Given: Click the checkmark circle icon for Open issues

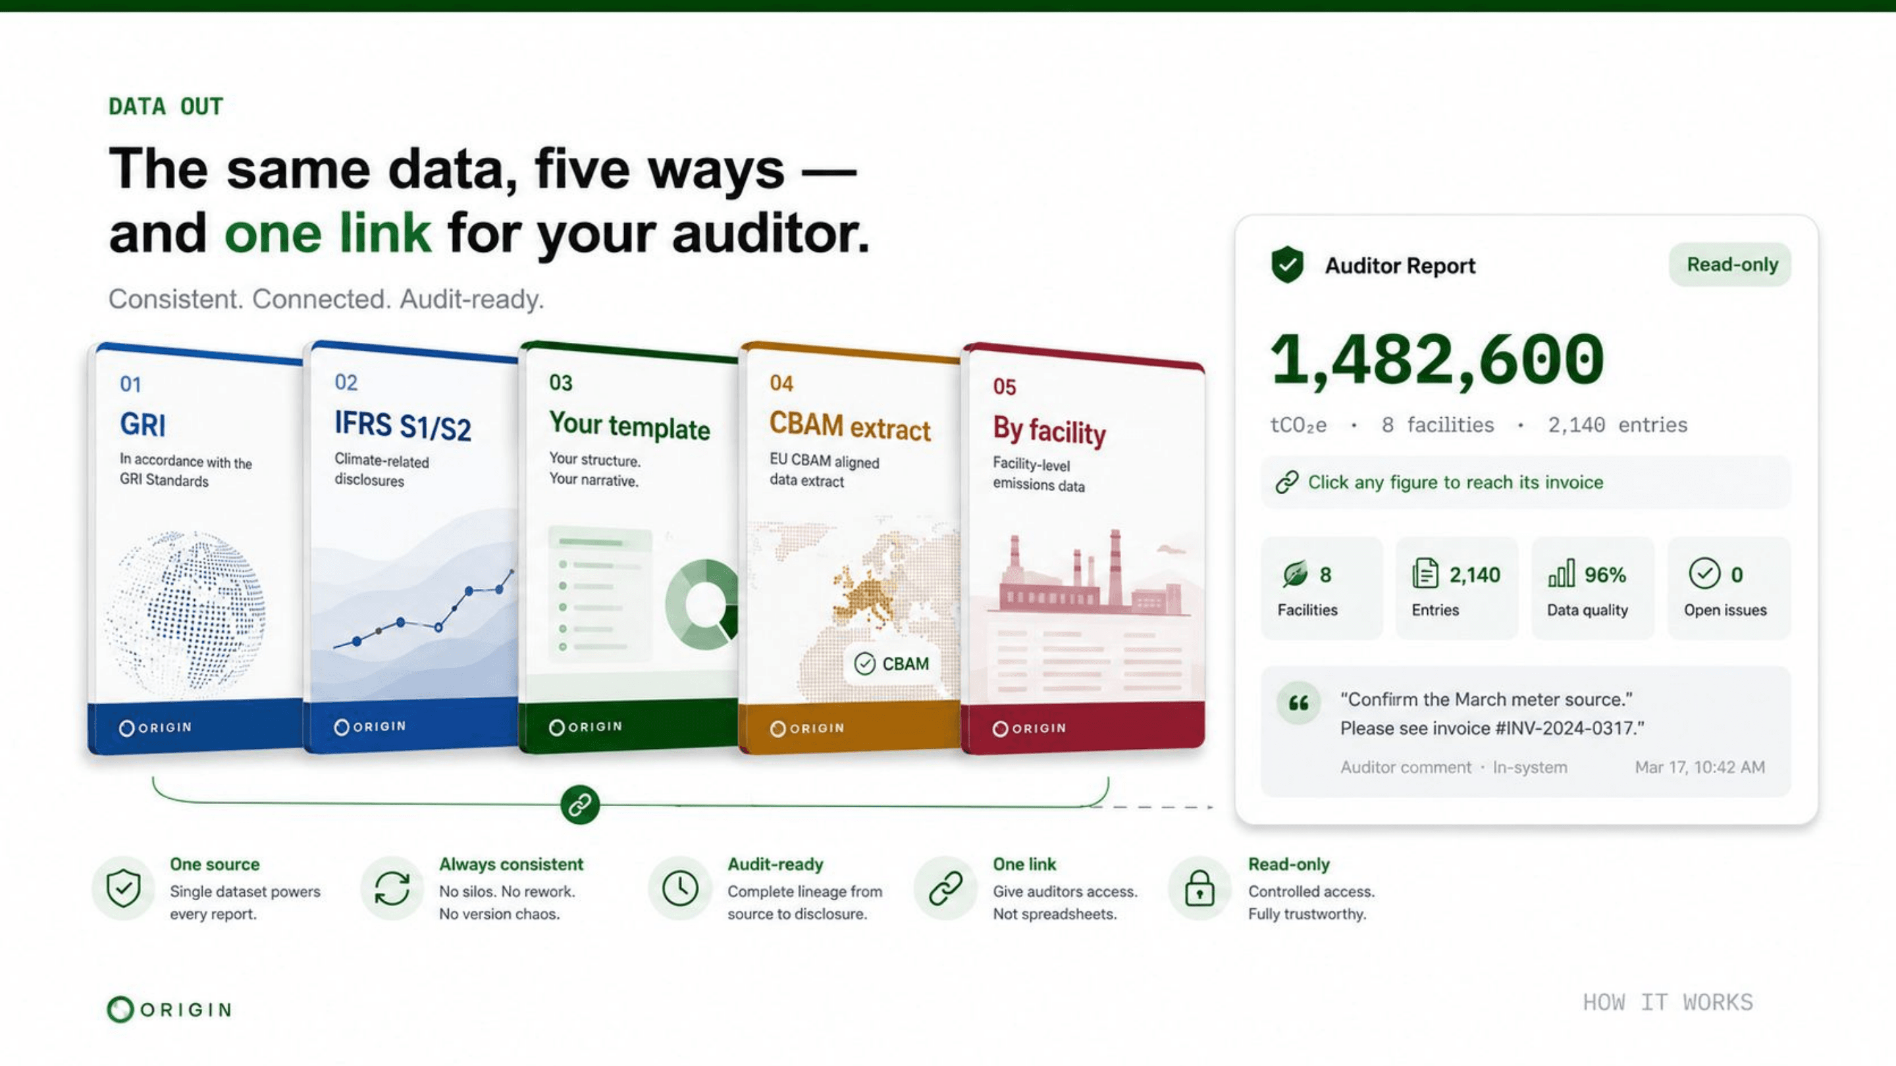Looking at the screenshot, I should click(1704, 573).
